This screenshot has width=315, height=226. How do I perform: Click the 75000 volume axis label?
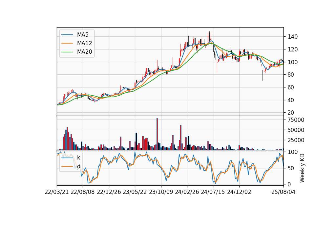coord(296,120)
